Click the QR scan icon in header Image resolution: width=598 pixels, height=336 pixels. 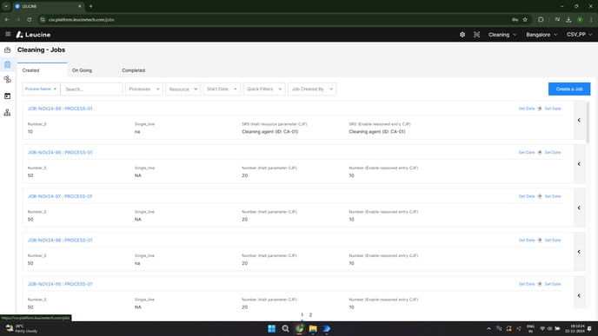point(476,35)
